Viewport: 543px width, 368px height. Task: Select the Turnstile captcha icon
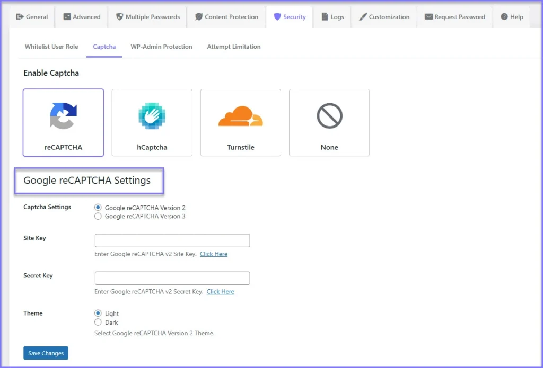(240, 114)
